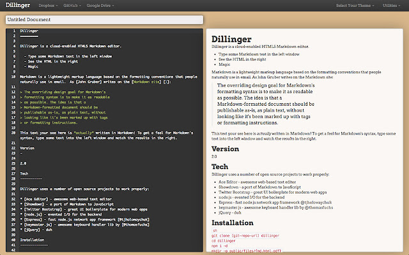Click editor line '* [jQuery] - duh'
This screenshot has width=409, height=255.
pos(36,229)
